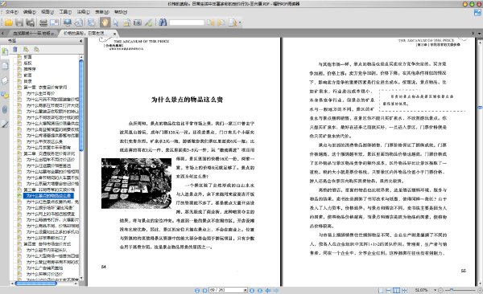
Task: Select the 第三章 chapter bookmark
Action: 49,190
